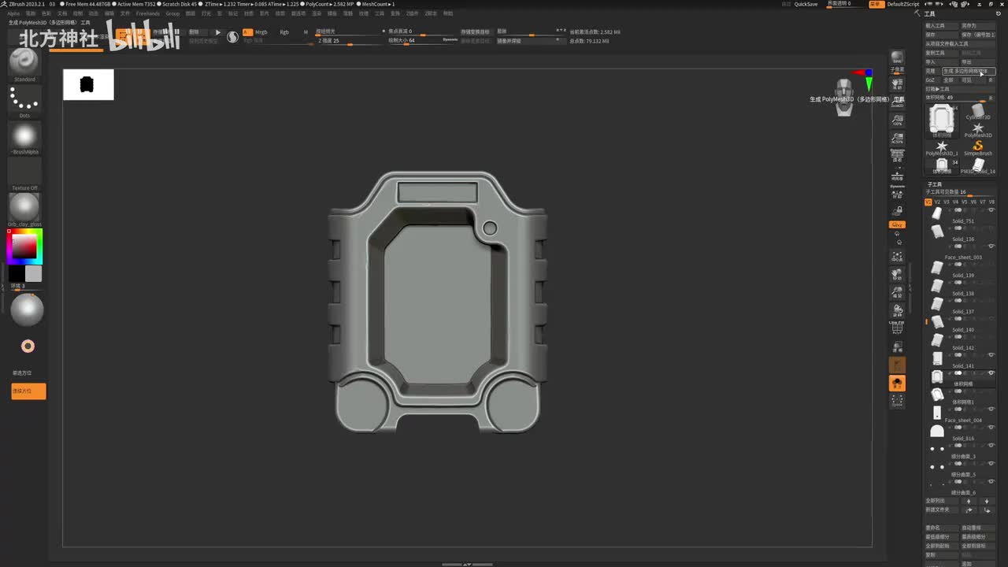Select the V1 subtool visibility set
The image size is (1008, 567).
point(928,202)
